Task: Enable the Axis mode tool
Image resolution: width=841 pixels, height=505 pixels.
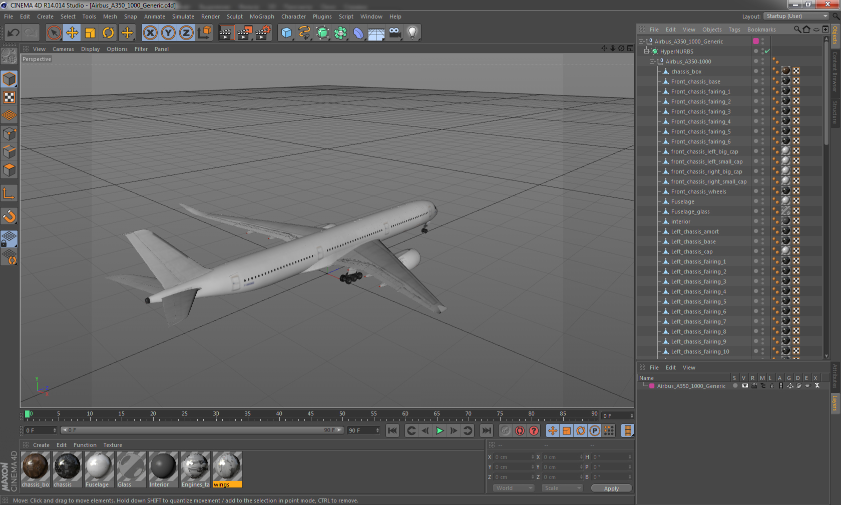Action: tap(10, 193)
